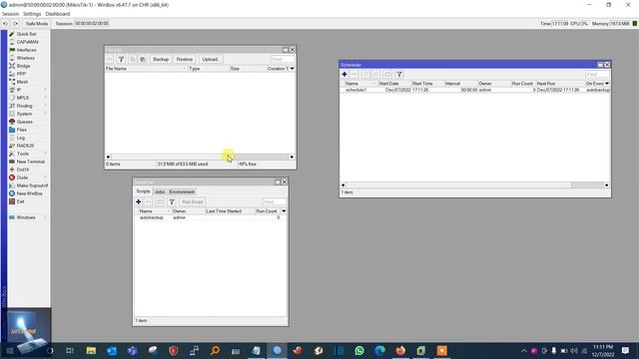This screenshot has width=639, height=359.
Task: Open Firefox from the taskbar
Action: coord(400,350)
